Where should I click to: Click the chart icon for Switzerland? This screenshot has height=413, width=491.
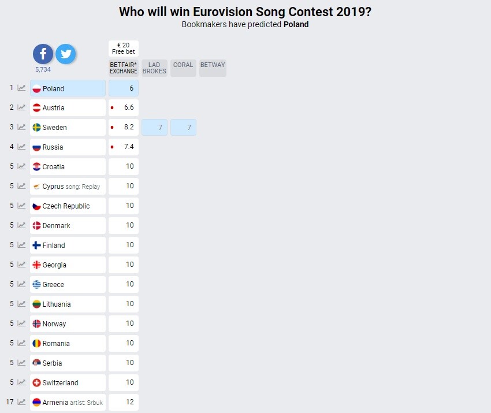pos(21,382)
